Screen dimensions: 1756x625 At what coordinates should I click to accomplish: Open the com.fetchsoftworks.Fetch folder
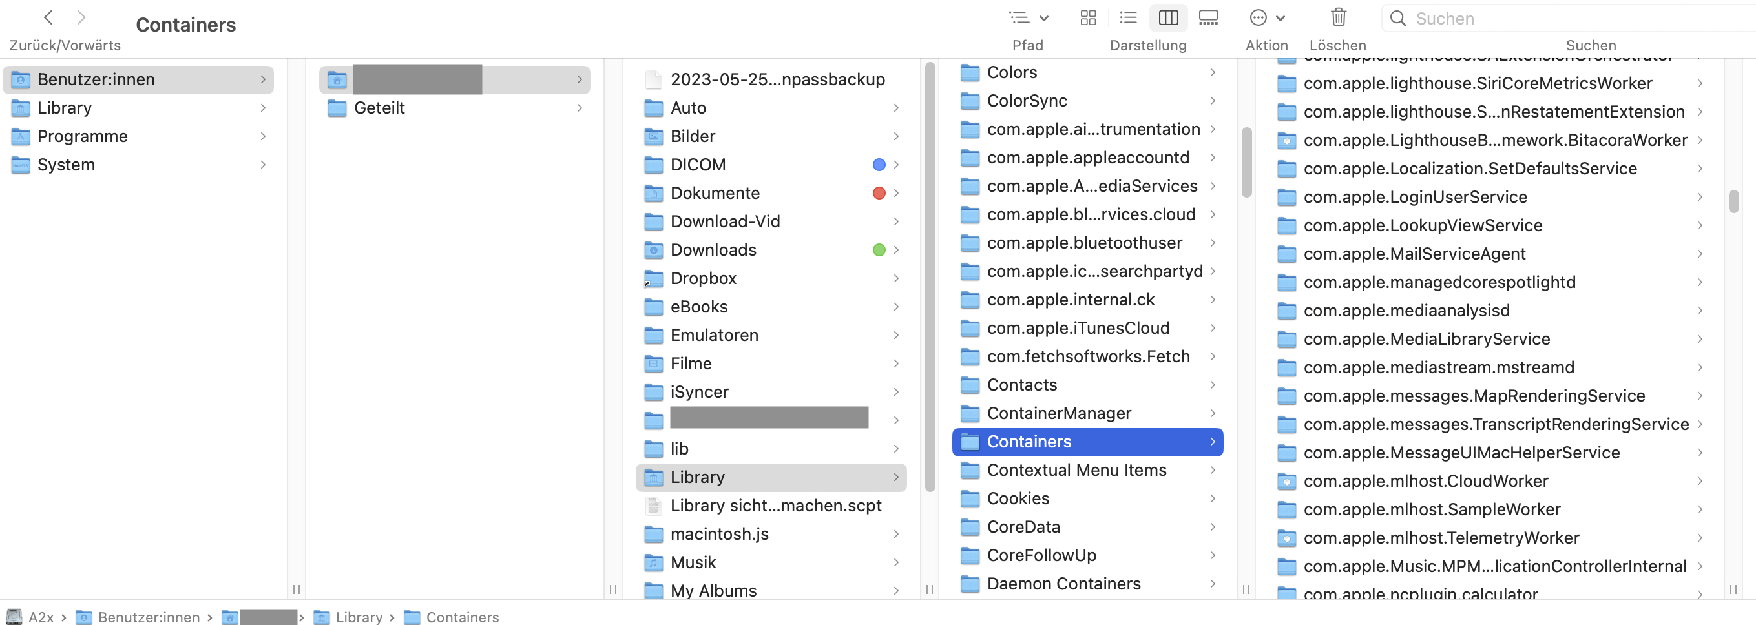click(1087, 356)
